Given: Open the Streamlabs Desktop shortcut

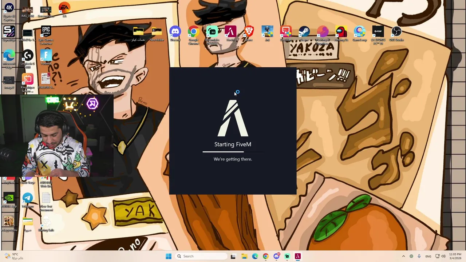Looking at the screenshot, I should pyautogui.click(x=212, y=35).
